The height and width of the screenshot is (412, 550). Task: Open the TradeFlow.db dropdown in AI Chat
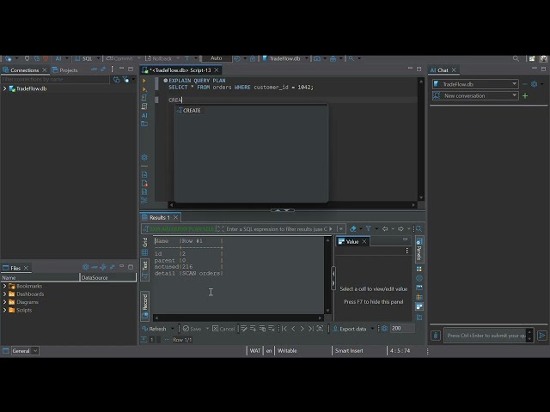click(475, 84)
